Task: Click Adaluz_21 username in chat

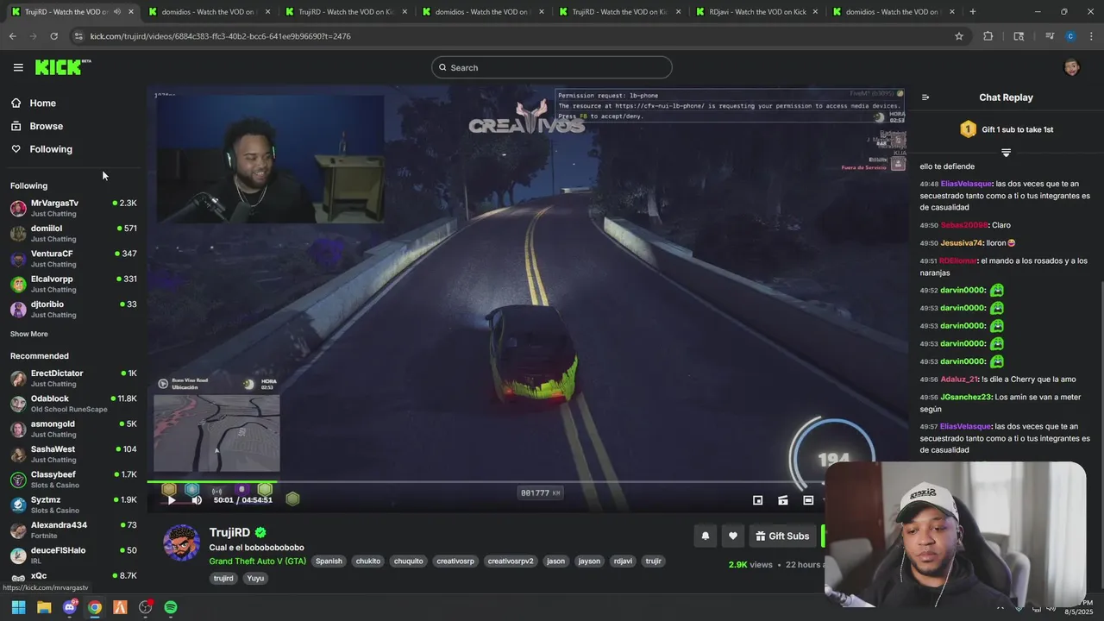Action: (x=959, y=379)
